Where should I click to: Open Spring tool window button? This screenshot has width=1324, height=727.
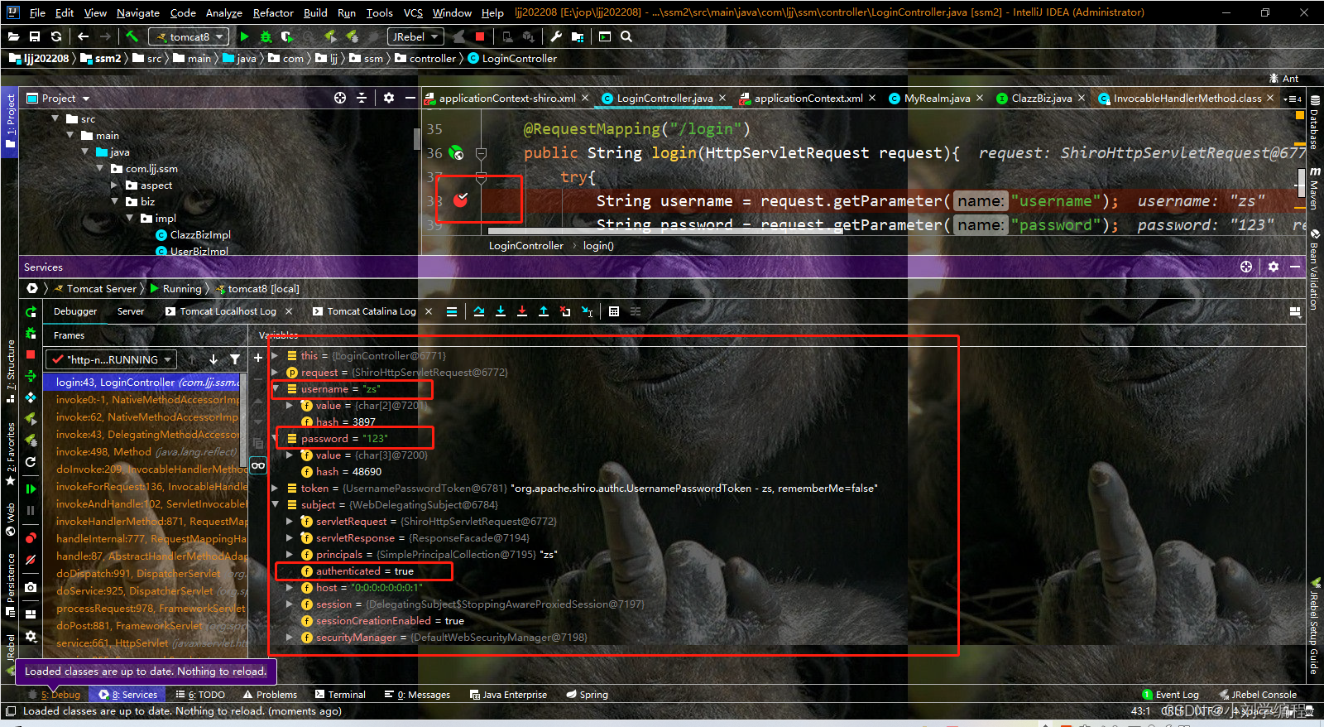point(588,695)
